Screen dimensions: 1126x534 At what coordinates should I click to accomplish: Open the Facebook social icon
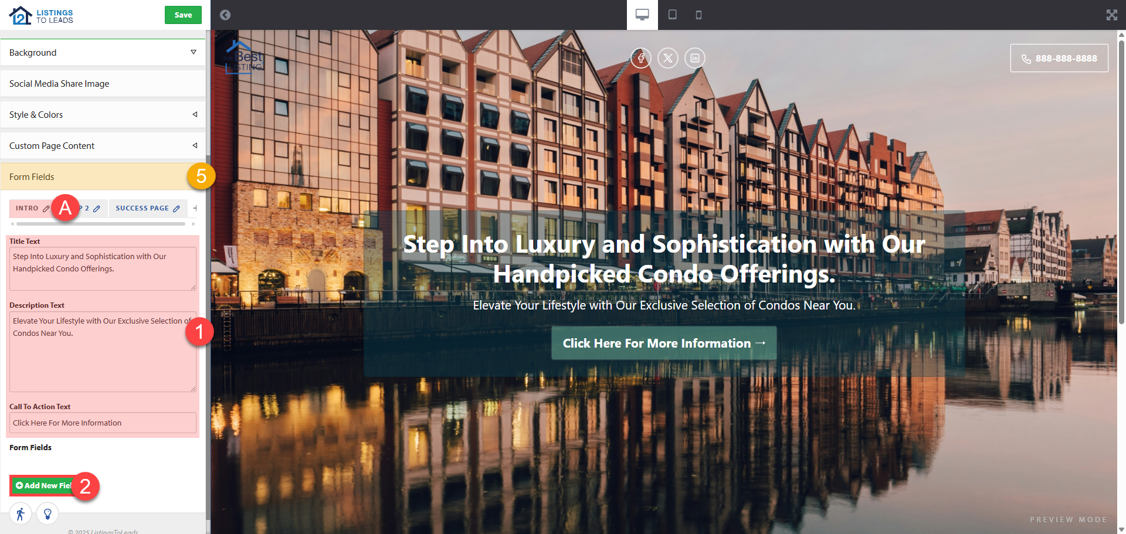point(641,58)
